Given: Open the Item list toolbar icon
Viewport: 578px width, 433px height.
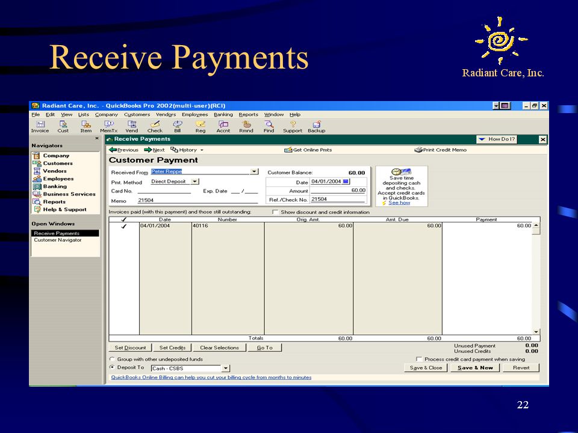Looking at the screenshot, I should pyautogui.click(x=86, y=127).
